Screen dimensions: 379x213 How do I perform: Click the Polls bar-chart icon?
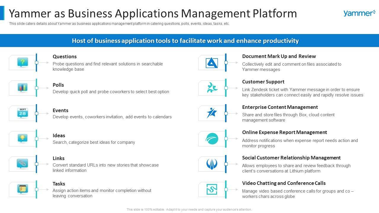[23, 88]
